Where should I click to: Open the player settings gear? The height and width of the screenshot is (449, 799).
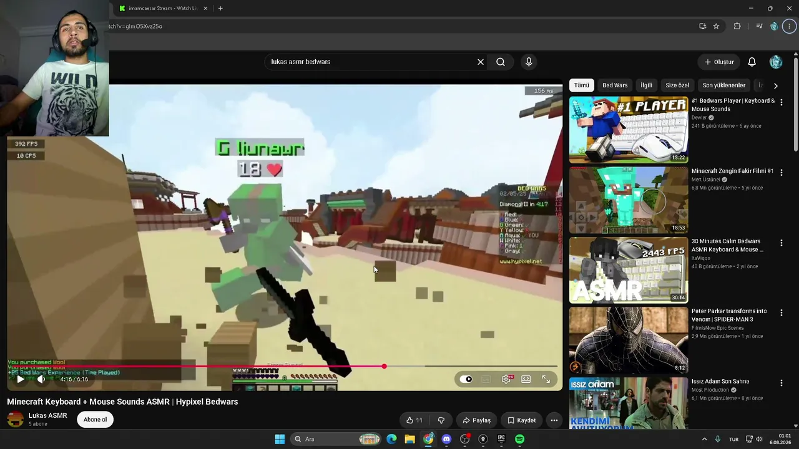coord(506,379)
